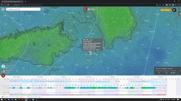Open Windows taskbar search
This screenshot has width=181, height=101.
point(5,100)
